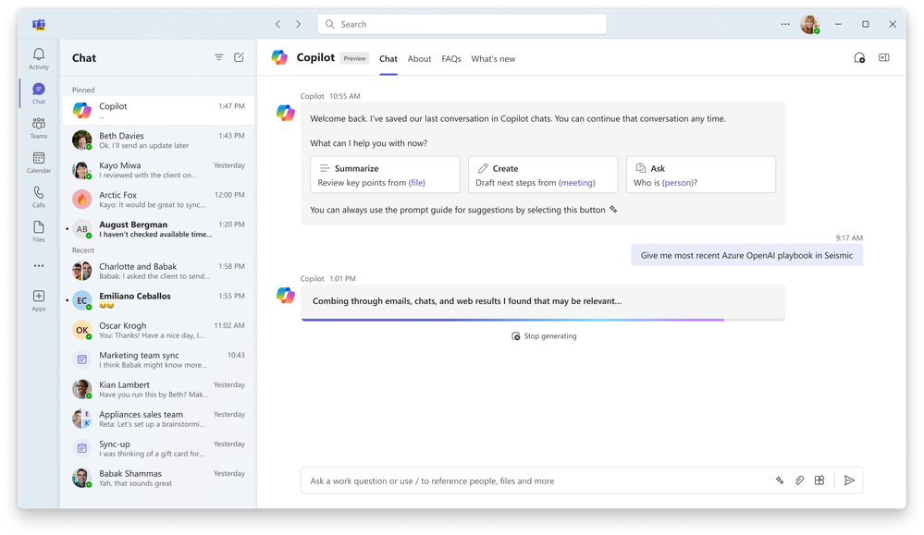Select the sent message about Azure OpenAI playbook
The image size is (924, 535).
click(746, 255)
